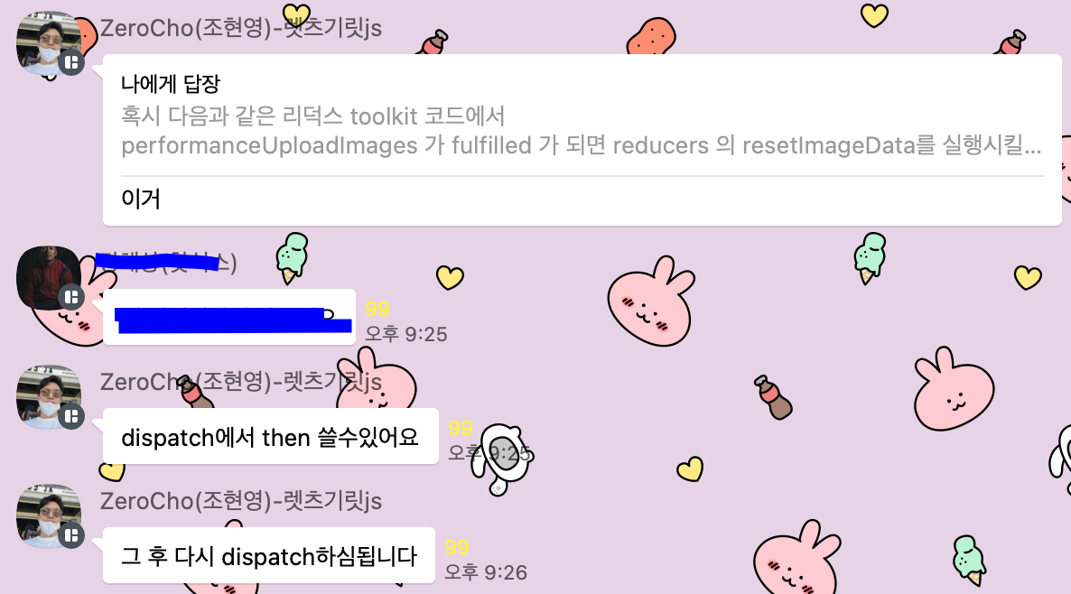
Task: Open ZeroCho's profile photo beside the reply message
Action: (x=49, y=43)
